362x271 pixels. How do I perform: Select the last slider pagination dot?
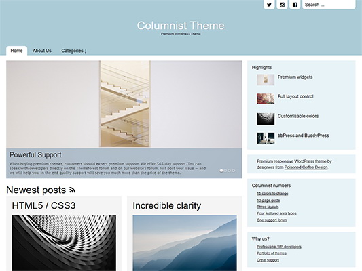click(234, 171)
